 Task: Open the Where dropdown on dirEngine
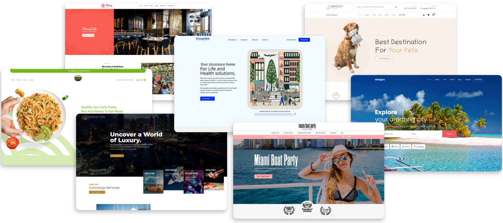pos(425,134)
